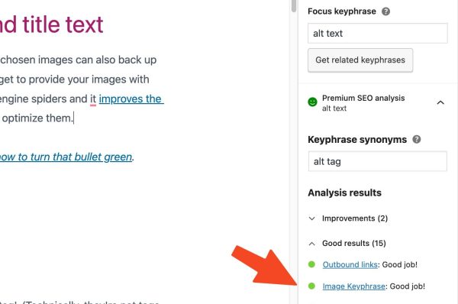Click the green bullet beside Outbound links
Image resolution: width=458 pixels, height=304 pixels.
pyautogui.click(x=311, y=264)
